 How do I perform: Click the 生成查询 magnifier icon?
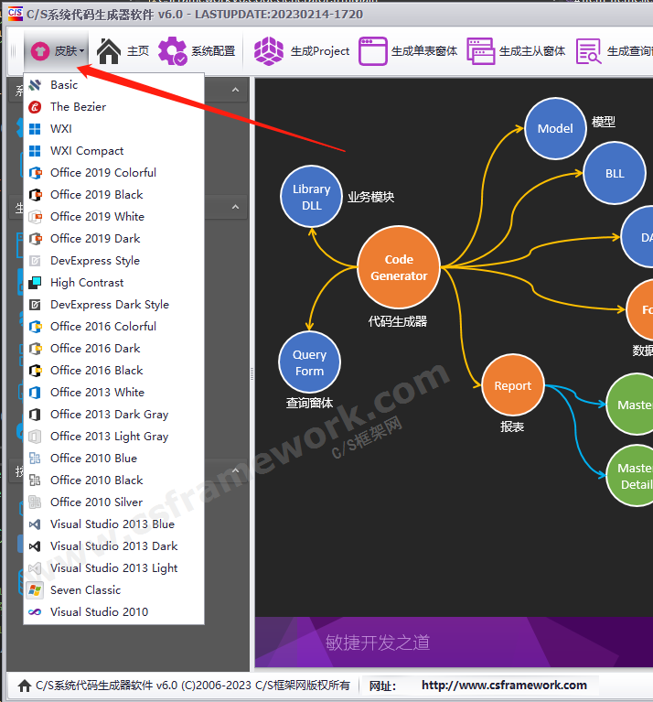(588, 51)
